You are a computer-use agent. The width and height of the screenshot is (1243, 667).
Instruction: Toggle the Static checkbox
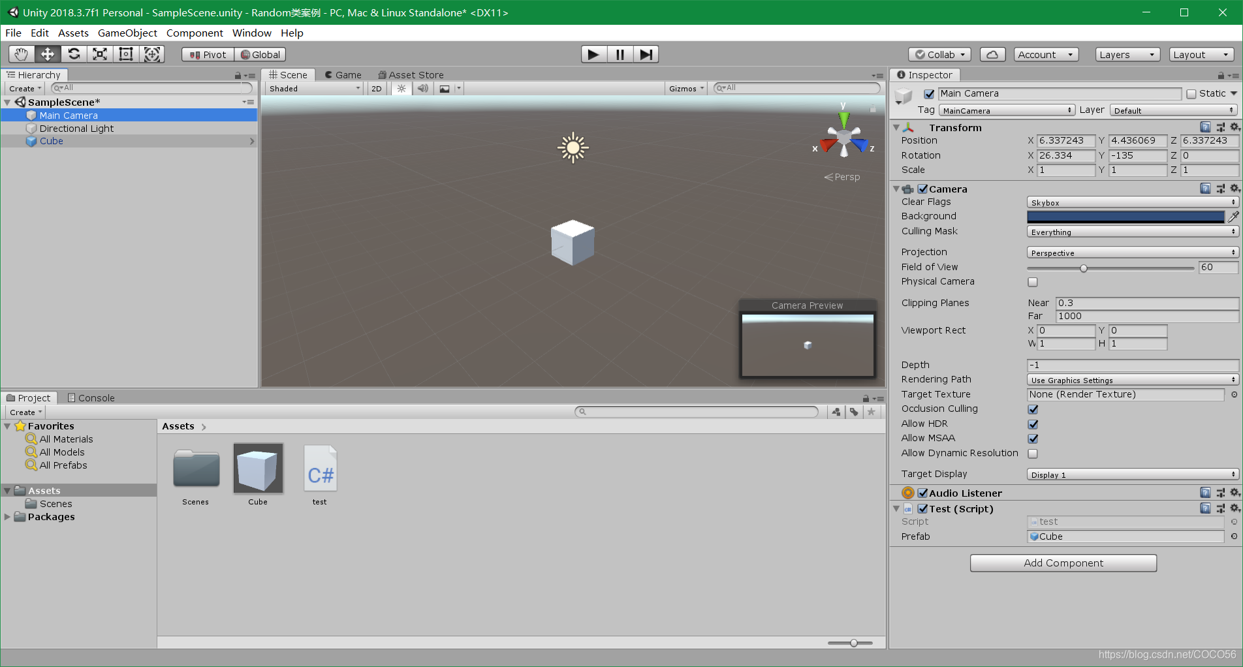click(x=1191, y=94)
